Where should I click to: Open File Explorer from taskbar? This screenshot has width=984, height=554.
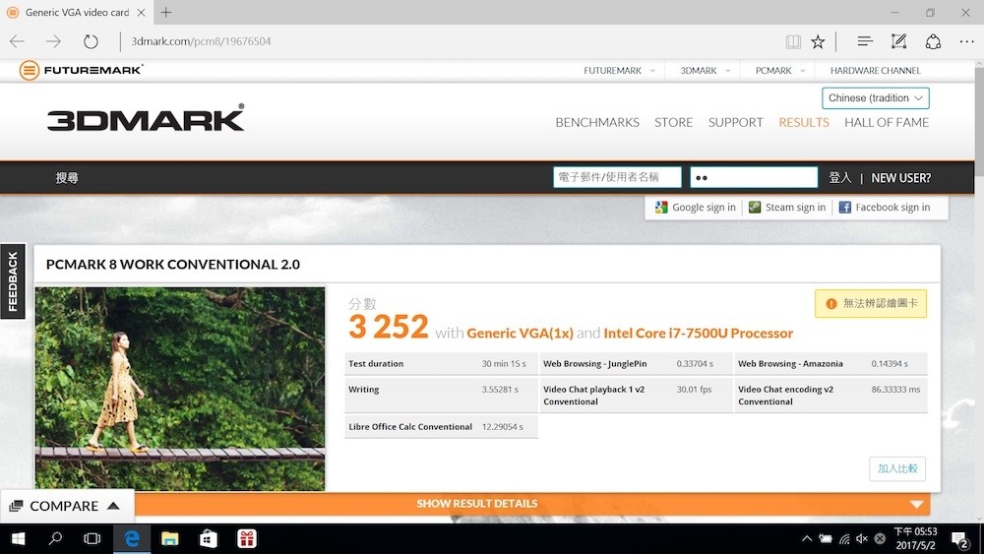[170, 539]
